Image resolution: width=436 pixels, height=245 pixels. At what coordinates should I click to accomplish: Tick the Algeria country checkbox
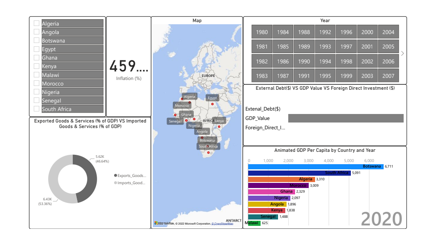pos(37,23)
